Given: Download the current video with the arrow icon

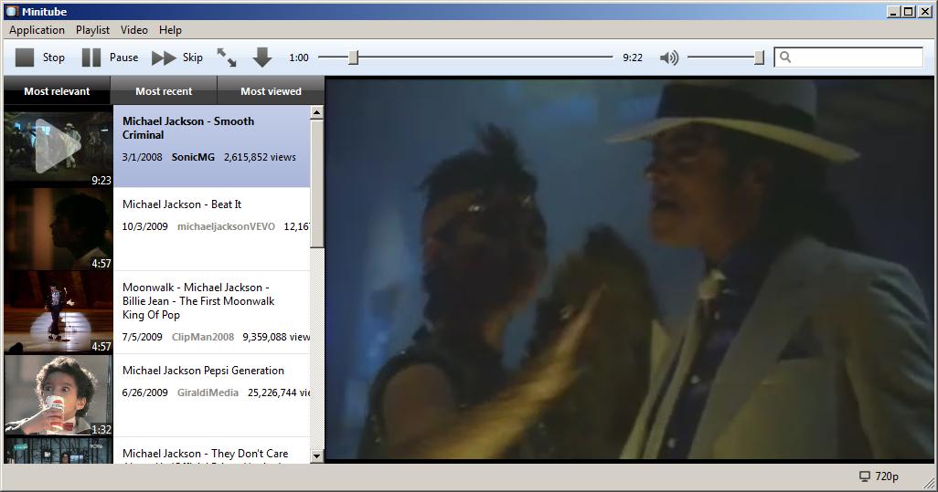Looking at the screenshot, I should click(x=262, y=58).
